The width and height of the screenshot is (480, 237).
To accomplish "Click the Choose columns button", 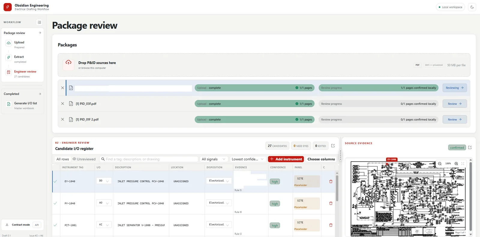I will [x=321, y=159].
